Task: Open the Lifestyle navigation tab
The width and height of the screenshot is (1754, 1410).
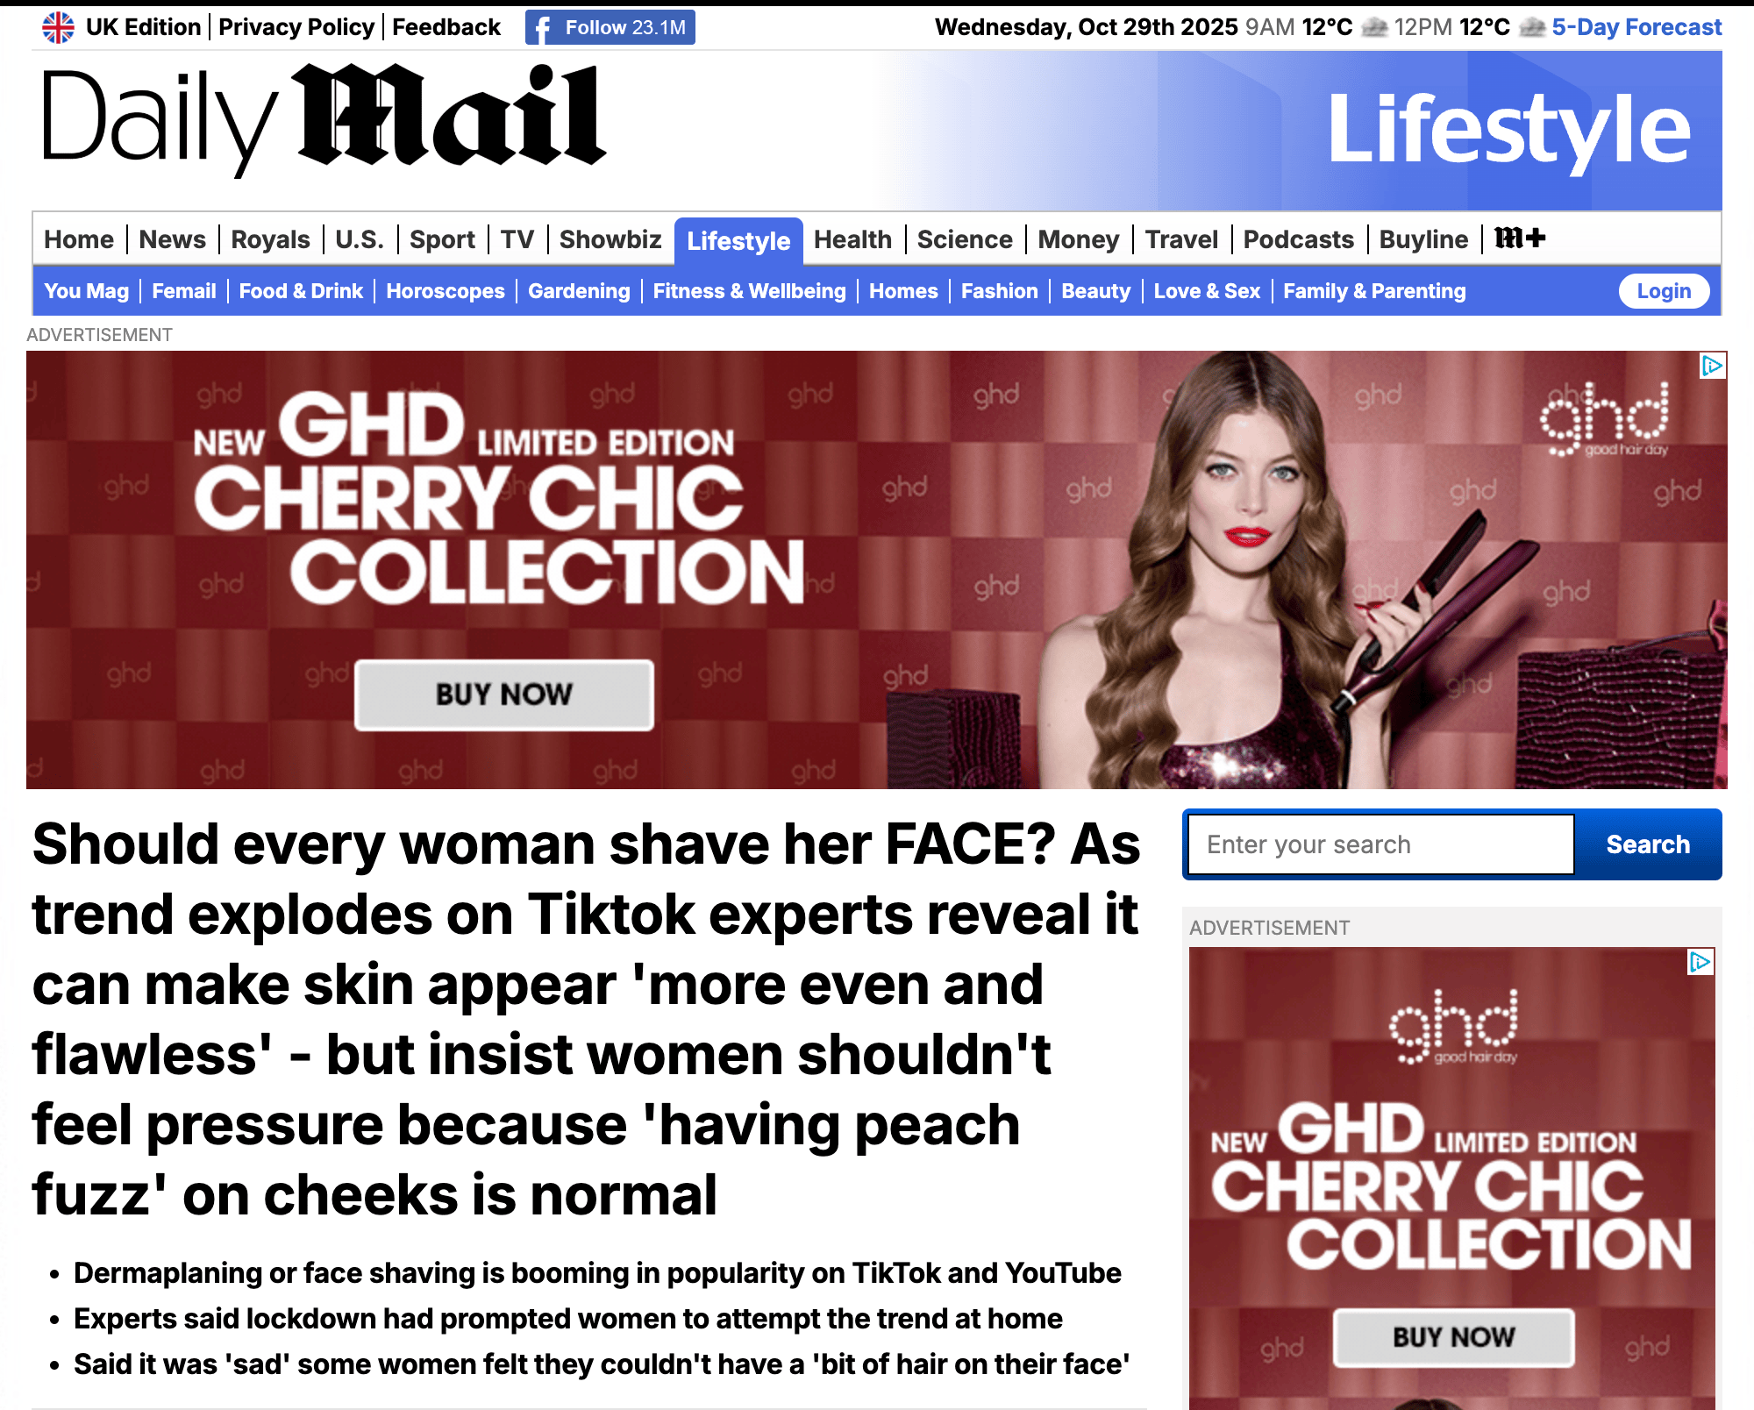Action: pyautogui.click(x=738, y=240)
